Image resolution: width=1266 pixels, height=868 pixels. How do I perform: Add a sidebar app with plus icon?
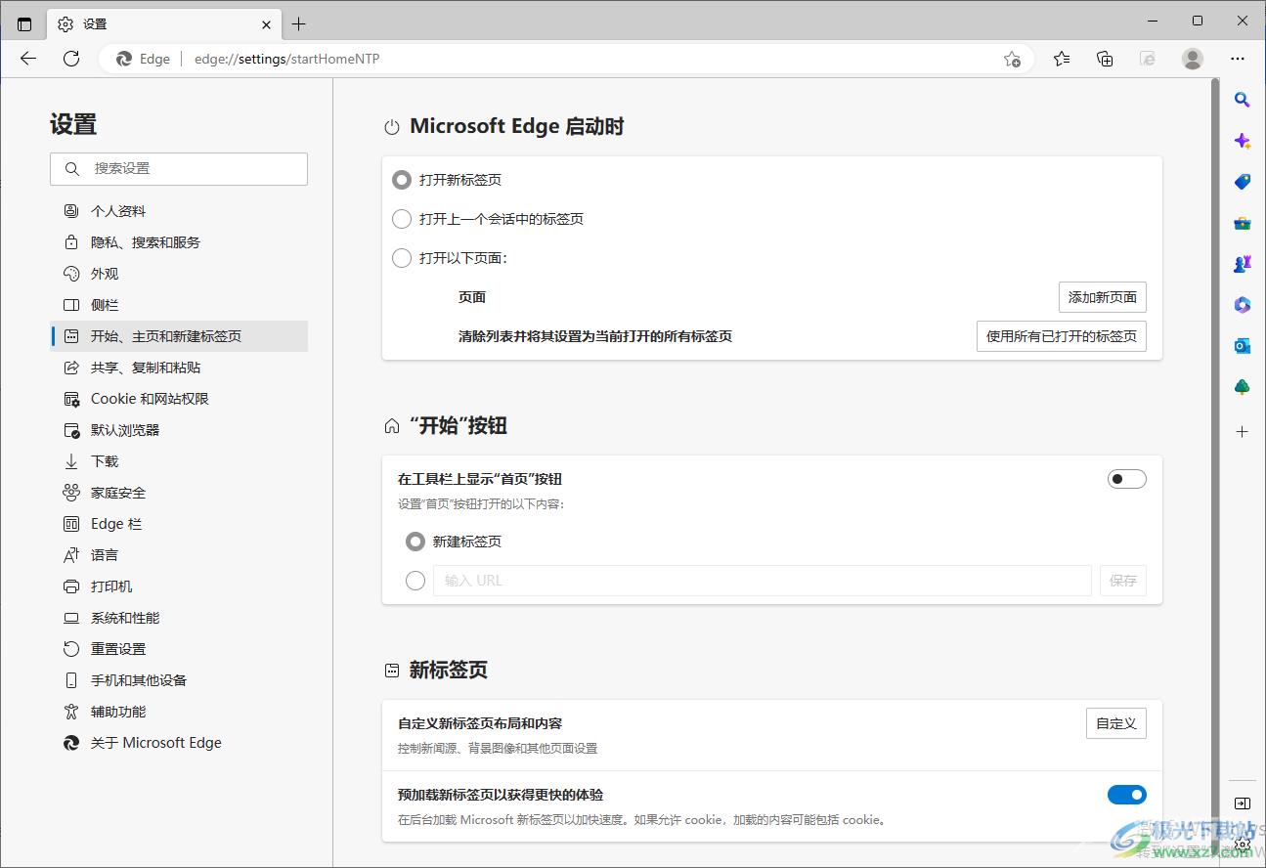pyautogui.click(x=1243, y=431)
